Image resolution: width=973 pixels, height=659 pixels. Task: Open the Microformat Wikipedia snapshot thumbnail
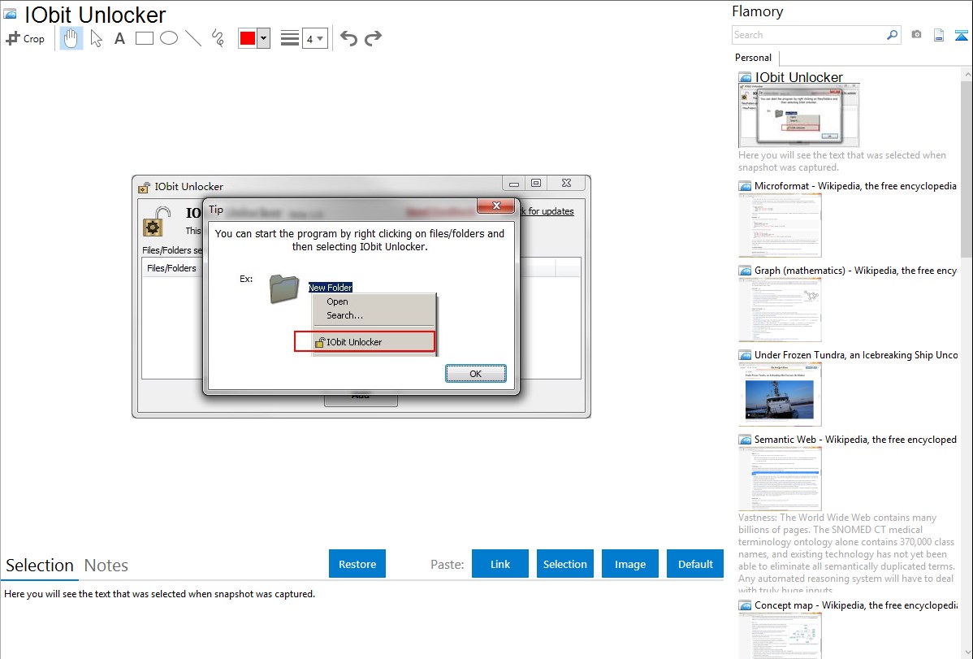(x=780, y=225)
